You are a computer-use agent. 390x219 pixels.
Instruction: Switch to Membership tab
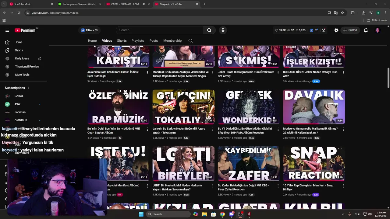point(172,41)
